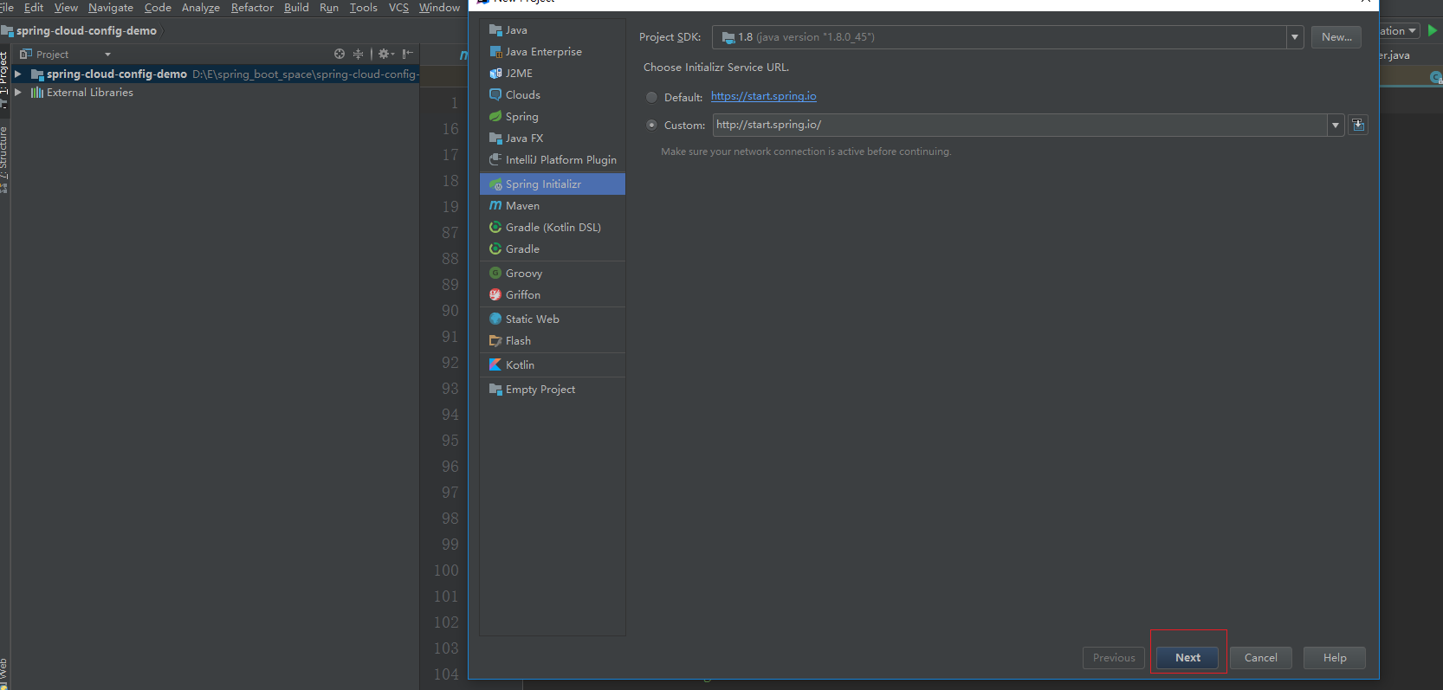Open the Run menu

click(329, 8)
